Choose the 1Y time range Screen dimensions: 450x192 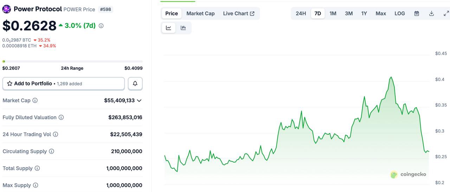364,13
